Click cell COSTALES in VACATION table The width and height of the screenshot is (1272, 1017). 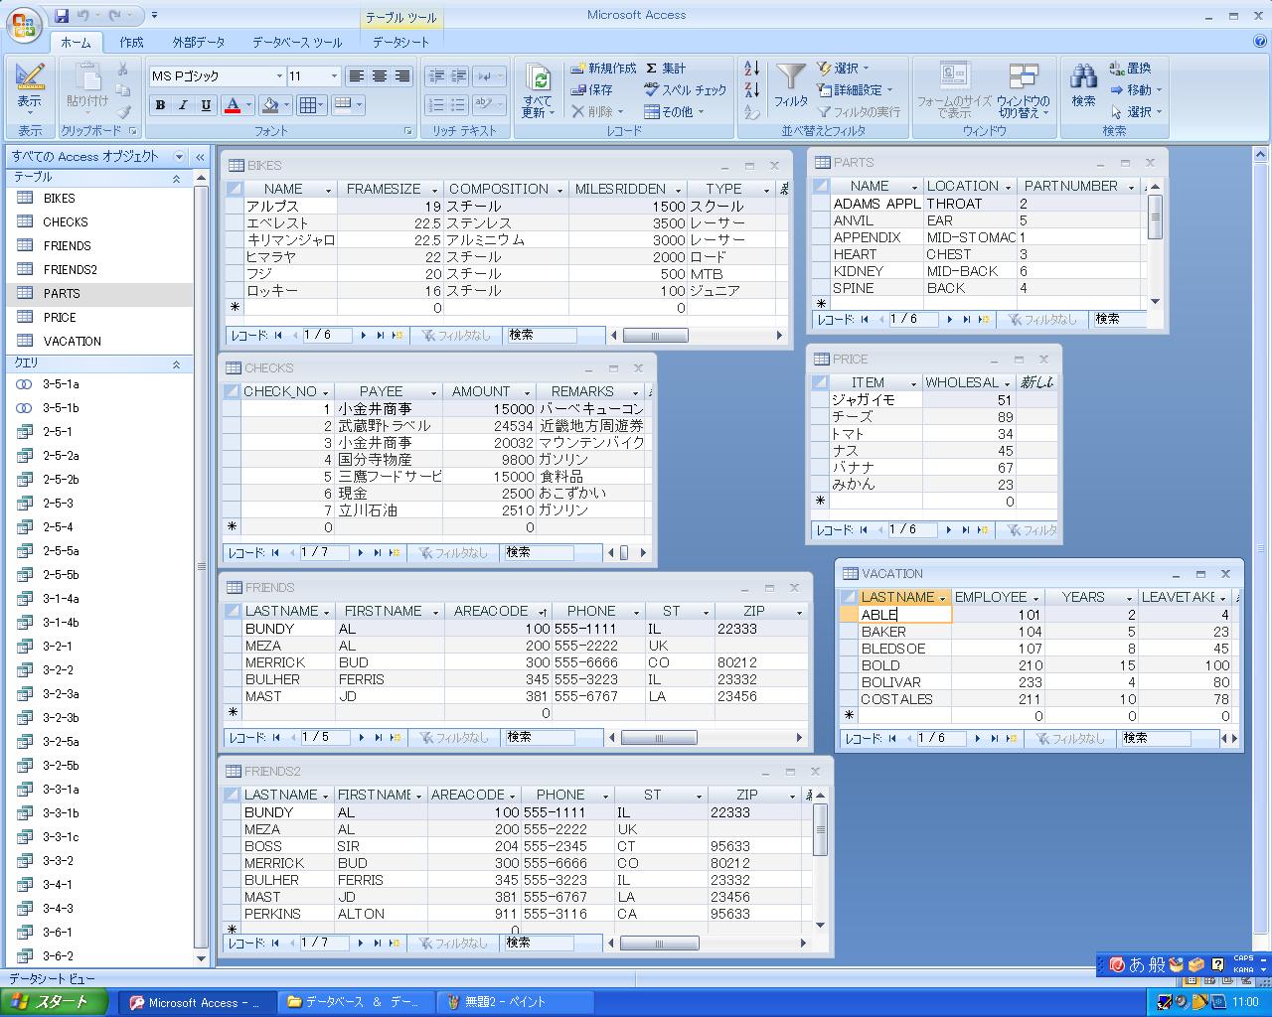pos(904,699)
